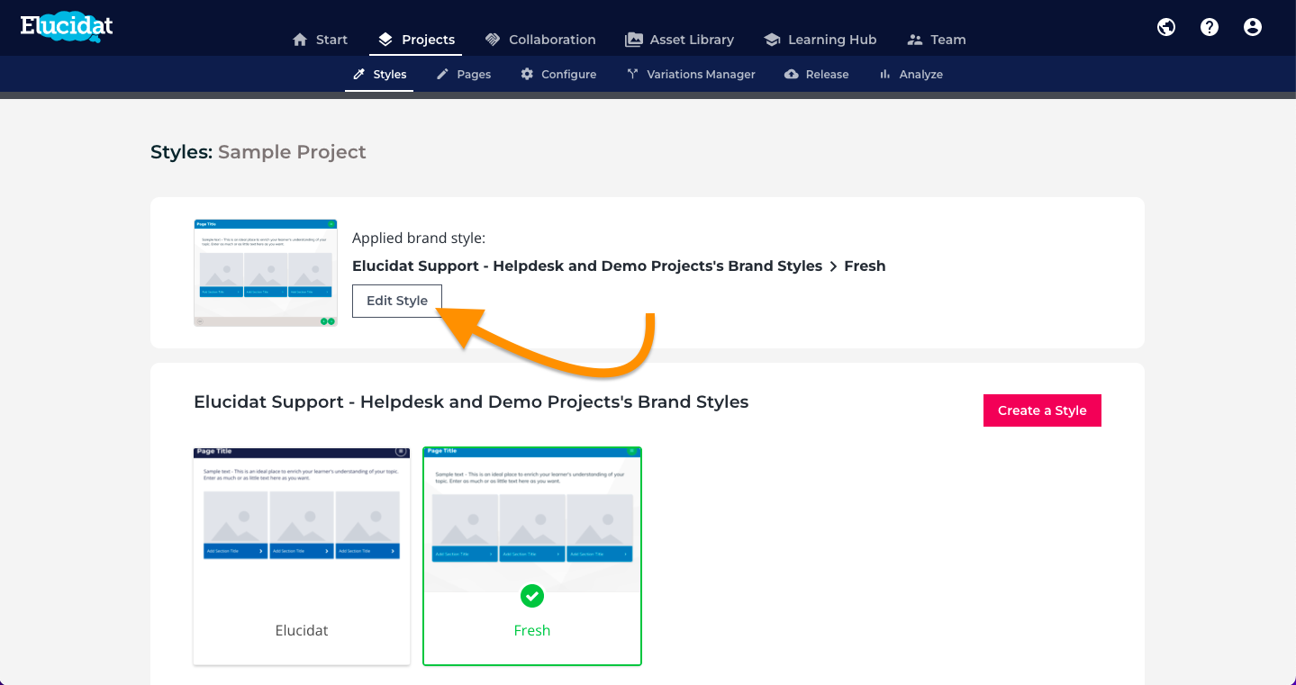The image size is (1296, 685).
Task: Open the Configure section
Action: click(x=558, y=74)
